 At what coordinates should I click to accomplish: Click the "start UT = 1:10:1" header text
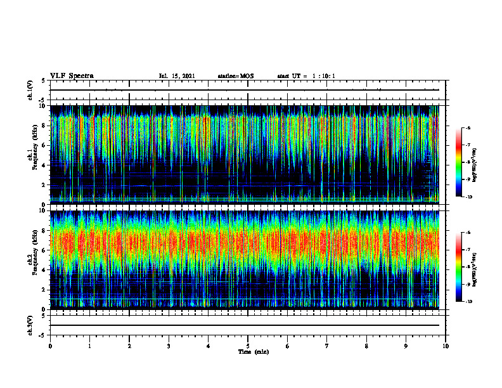tap(306, 76)
